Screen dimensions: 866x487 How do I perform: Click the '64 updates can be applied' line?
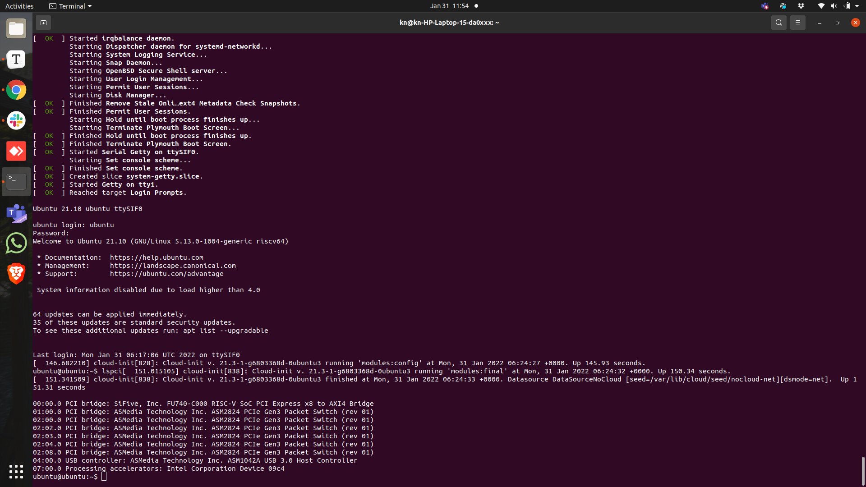click(110, 314)
